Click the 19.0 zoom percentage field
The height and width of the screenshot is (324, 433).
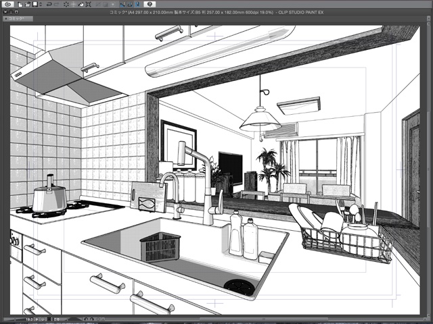pos(30,319)
